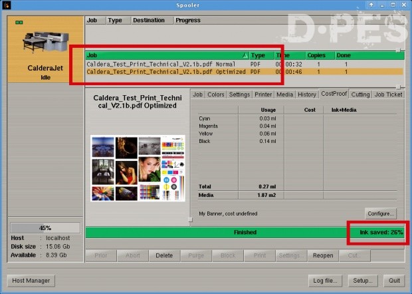412x294 pixels.
Task: Quit the Spooler
Action: click(x=394, y=281)
